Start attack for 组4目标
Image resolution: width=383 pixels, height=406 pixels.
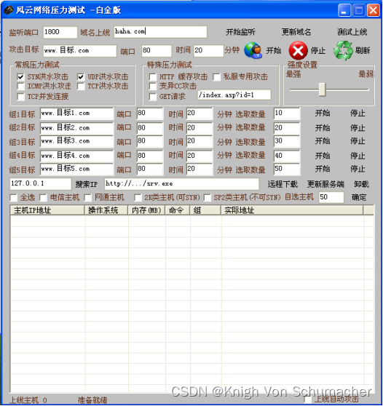[x=323, y=156]
